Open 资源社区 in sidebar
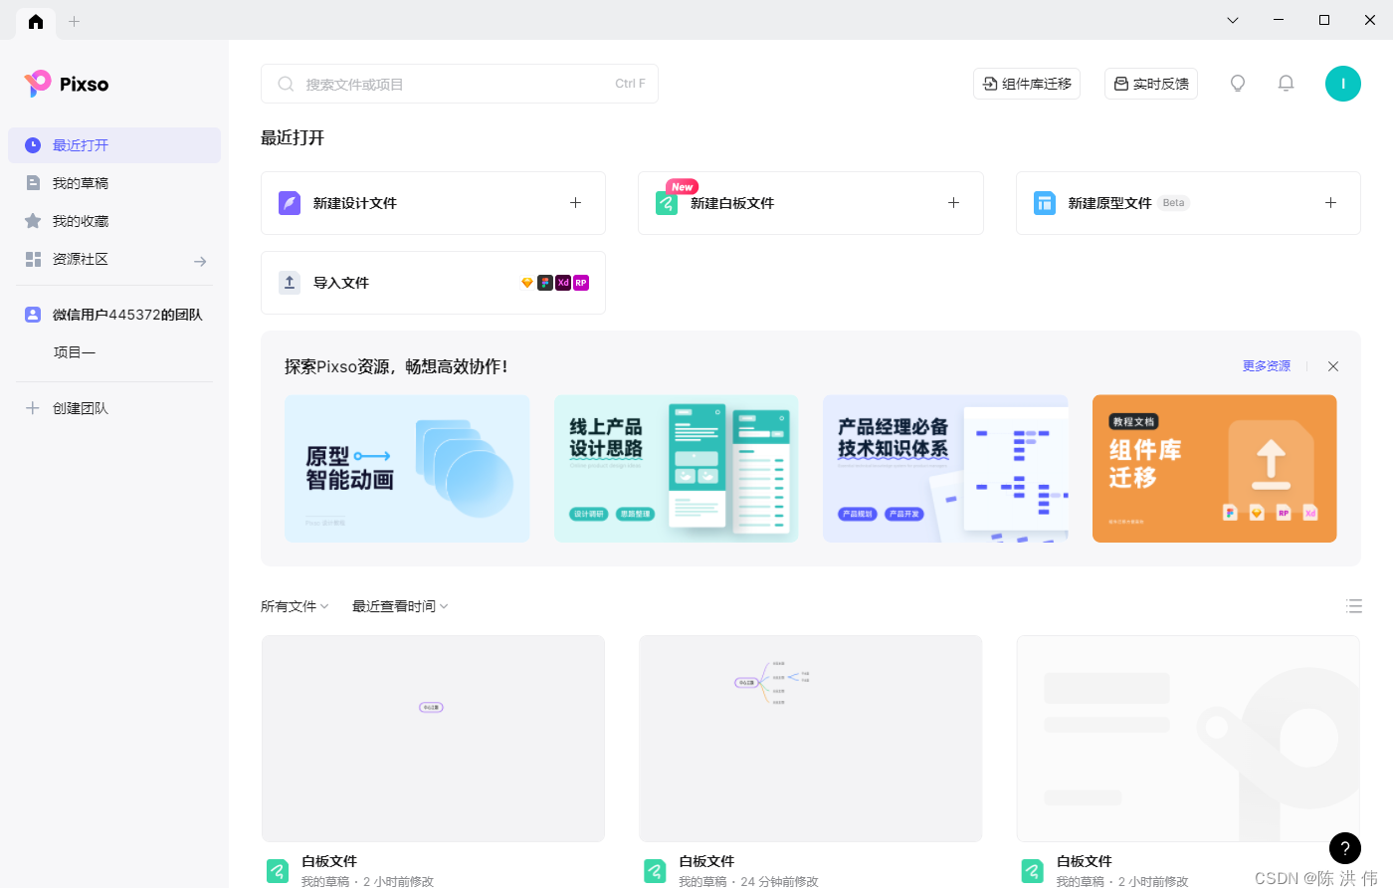The image size is (1393, 896). tap(114, 259)
